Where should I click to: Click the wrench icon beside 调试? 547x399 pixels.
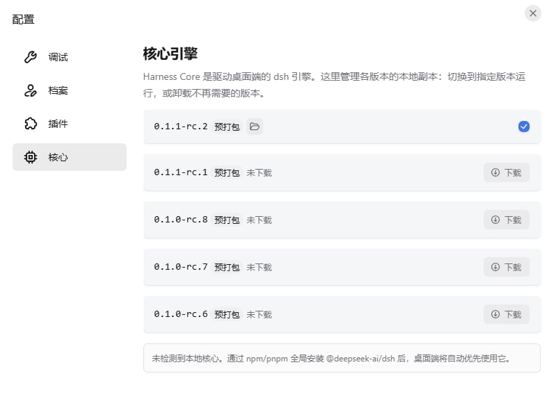31,57
